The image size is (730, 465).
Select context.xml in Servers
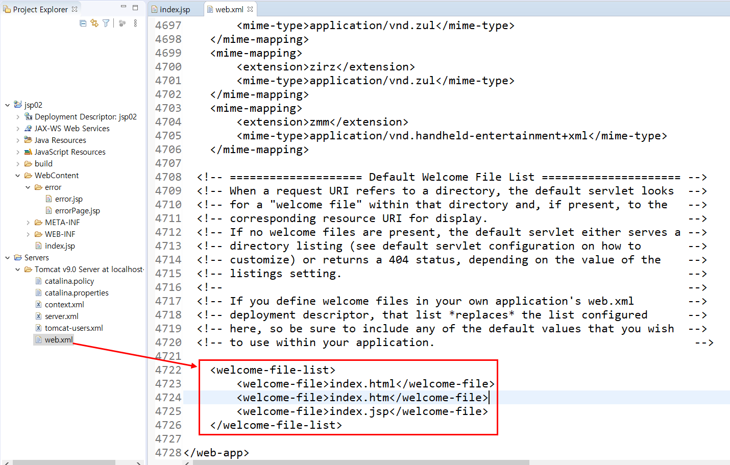click(x=64, y=305)
